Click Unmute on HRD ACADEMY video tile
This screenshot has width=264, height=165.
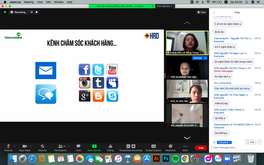(x=197, y=58)
